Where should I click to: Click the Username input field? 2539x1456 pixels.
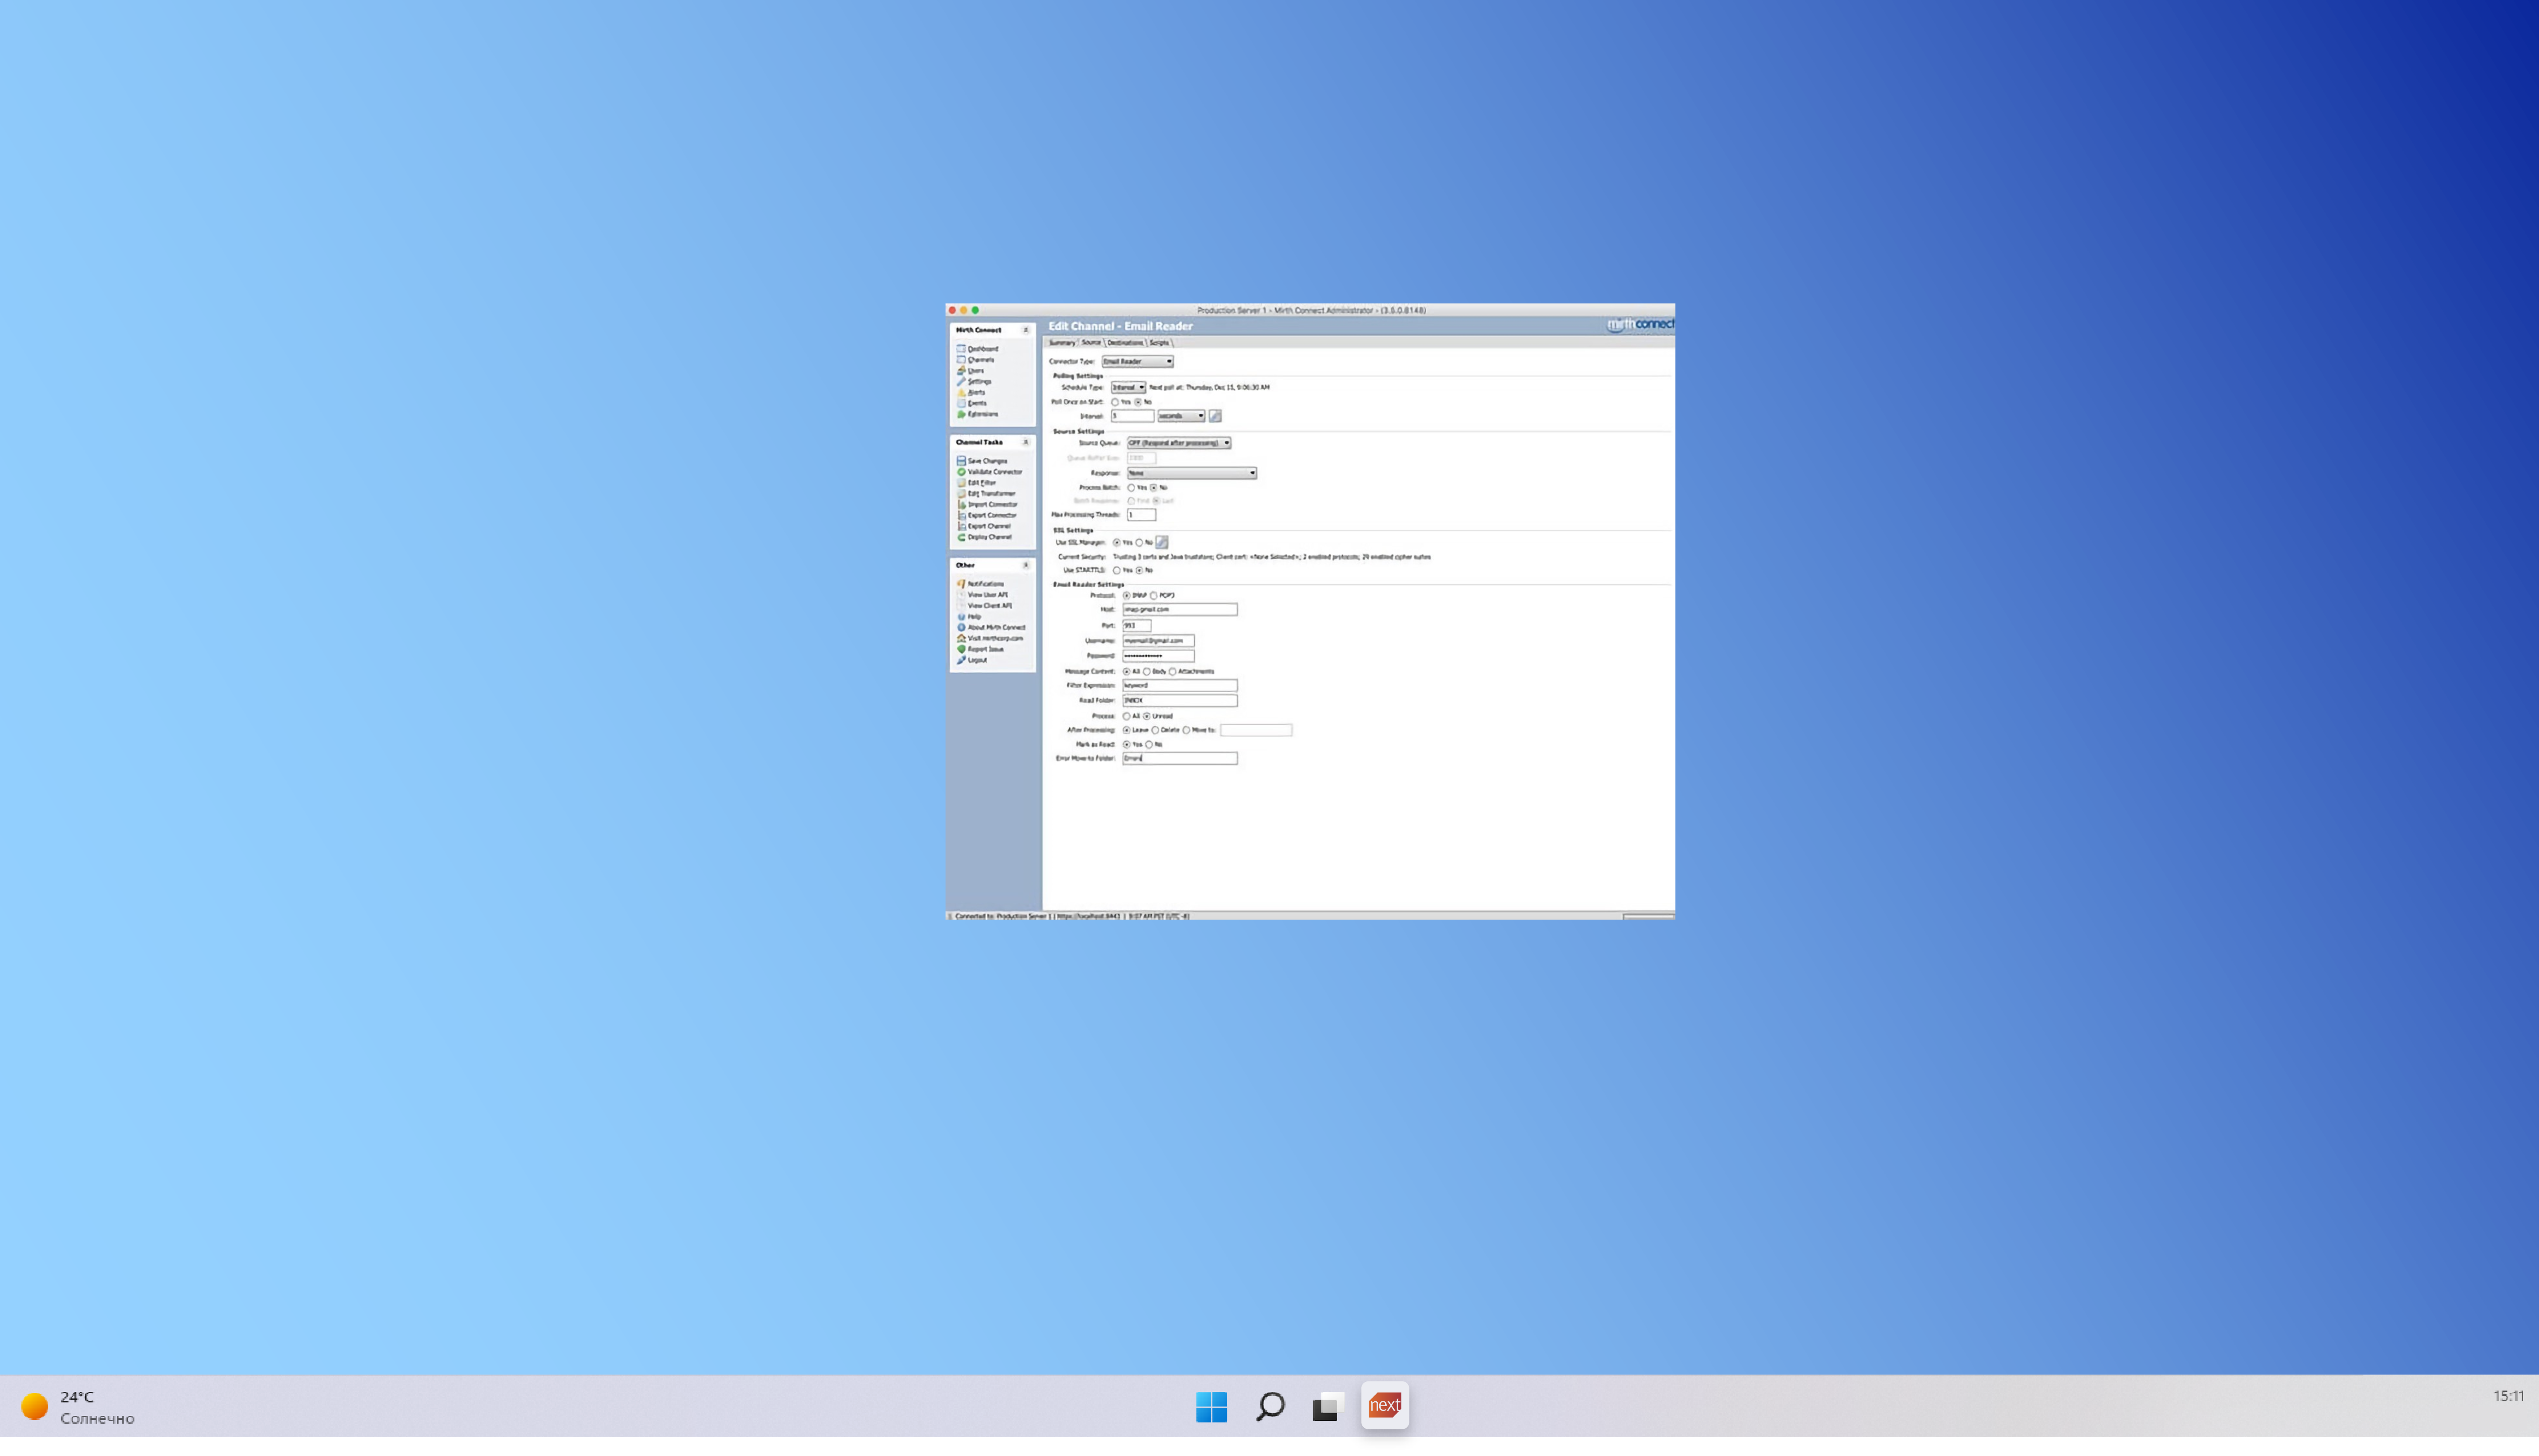(1158, 641)
